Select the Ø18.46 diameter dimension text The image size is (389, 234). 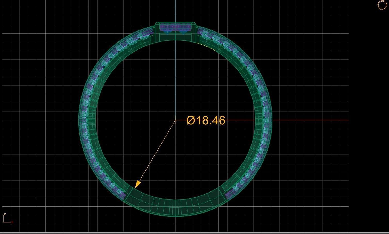pos(206,120)
